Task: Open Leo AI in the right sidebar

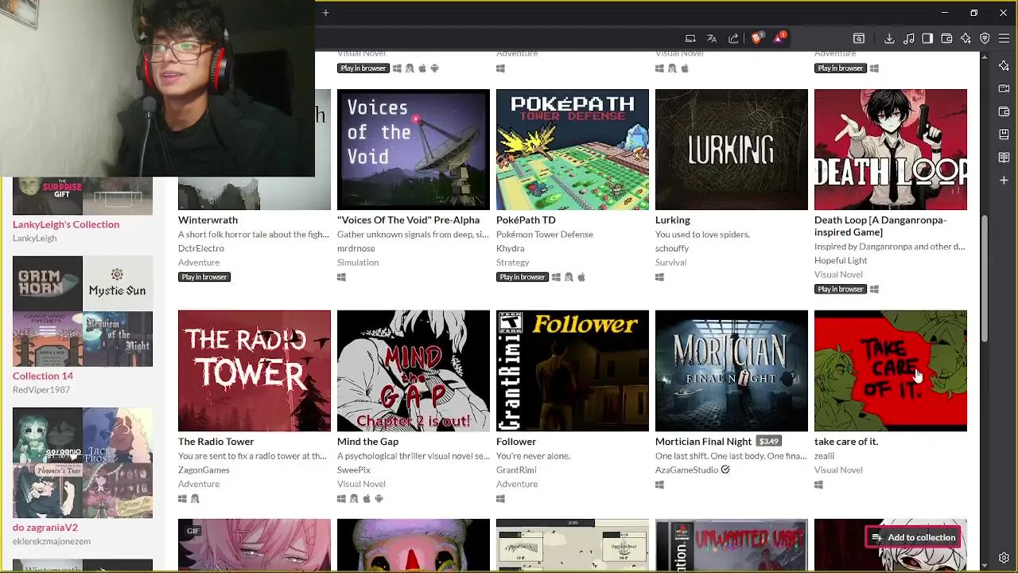Action: pos(1004,65)
